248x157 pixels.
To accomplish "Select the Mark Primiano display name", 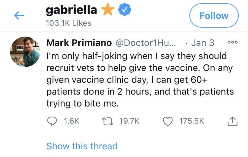I will [x=79, y=43].
